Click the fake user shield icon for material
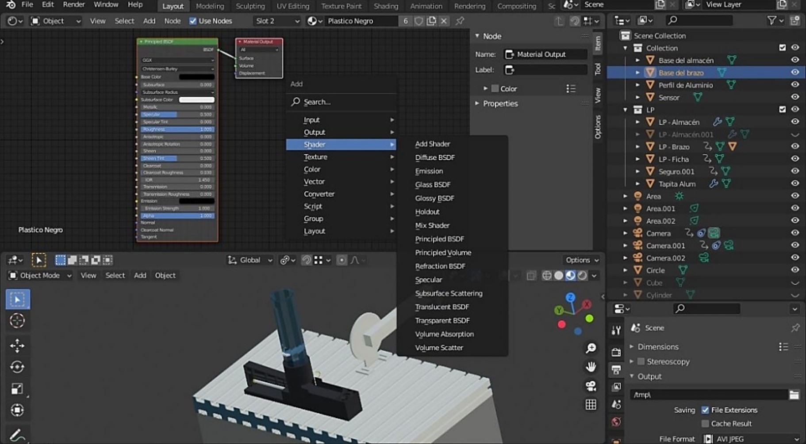Image resolution: width=806 pixels, height=444 pixels. (x=418, y=21)
